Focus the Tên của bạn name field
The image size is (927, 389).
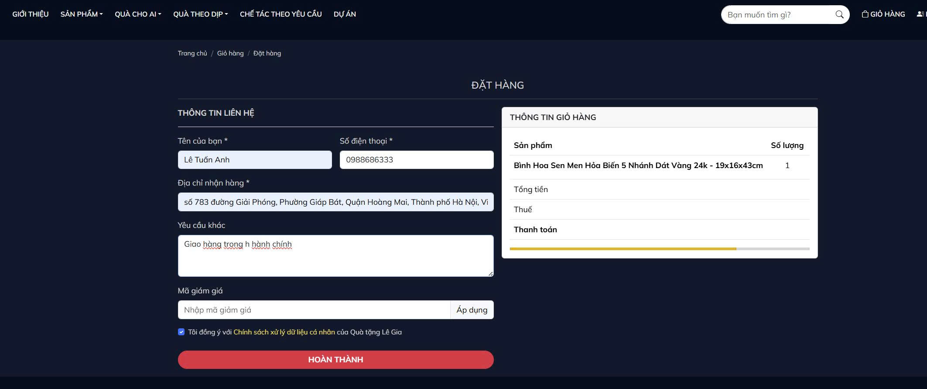[x=255, y=160]
